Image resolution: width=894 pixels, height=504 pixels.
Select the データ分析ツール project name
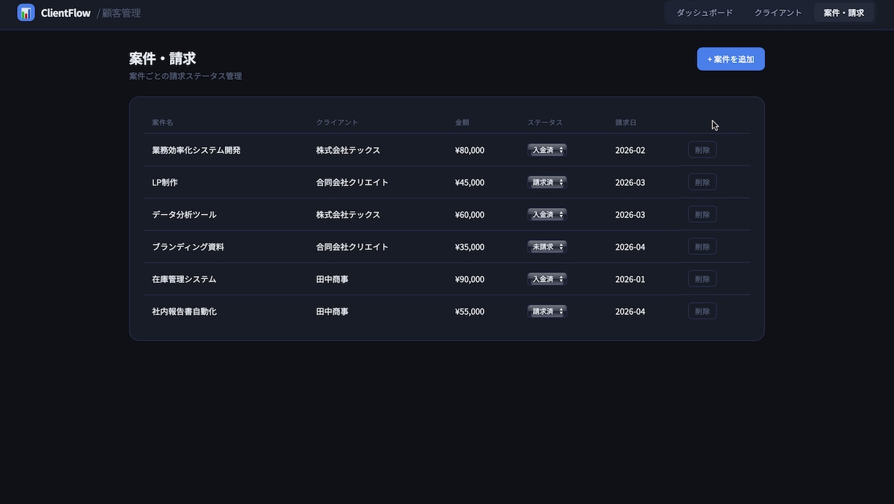tap(184, 215)
